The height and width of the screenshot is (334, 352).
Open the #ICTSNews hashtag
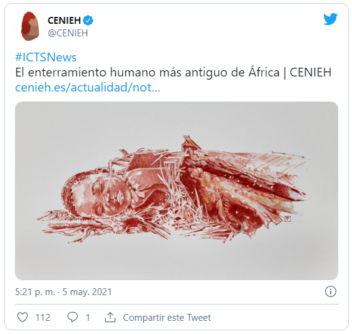[46, 57]
